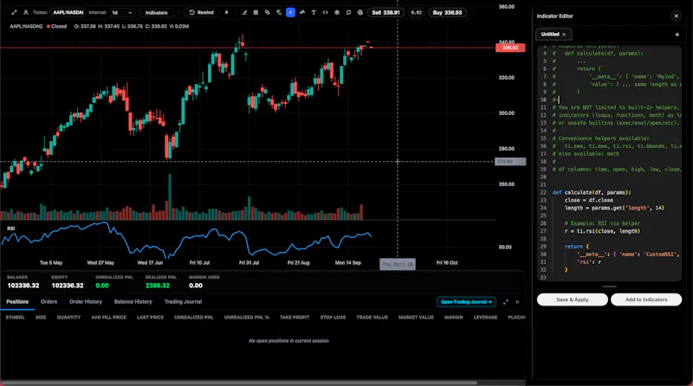The image size is (693, 386).
Task: Select the text annotation tool
Action: click(x=314, y=12)
